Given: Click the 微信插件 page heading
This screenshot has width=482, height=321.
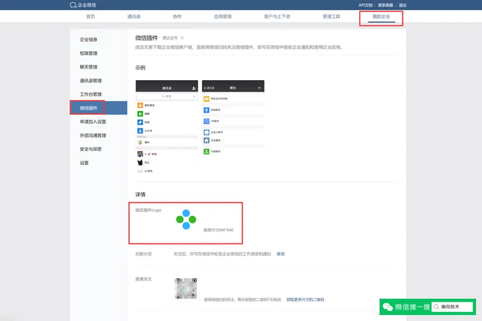Looking at the screenshot, I should [146, 38].
